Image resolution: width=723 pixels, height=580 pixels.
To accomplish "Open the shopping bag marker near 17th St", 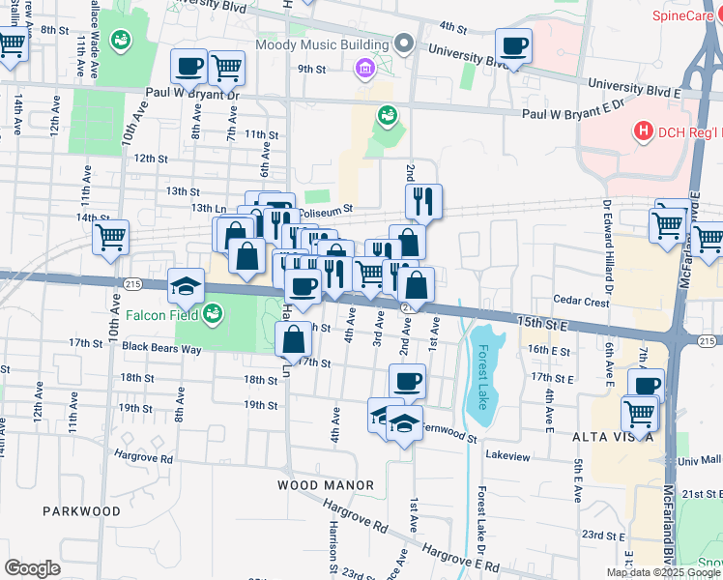I will point(293,340).
